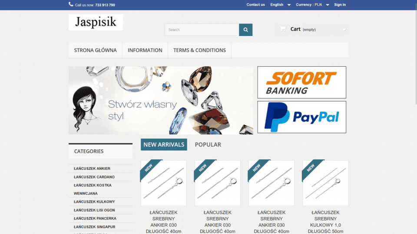
Task: Click the PayPal logo banner
Action: click(301, 117)
